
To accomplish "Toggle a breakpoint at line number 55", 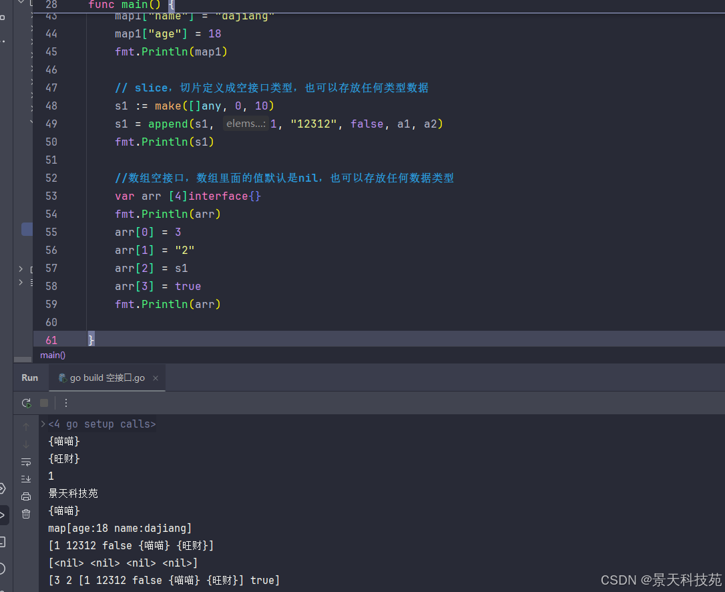I will 51,232.
